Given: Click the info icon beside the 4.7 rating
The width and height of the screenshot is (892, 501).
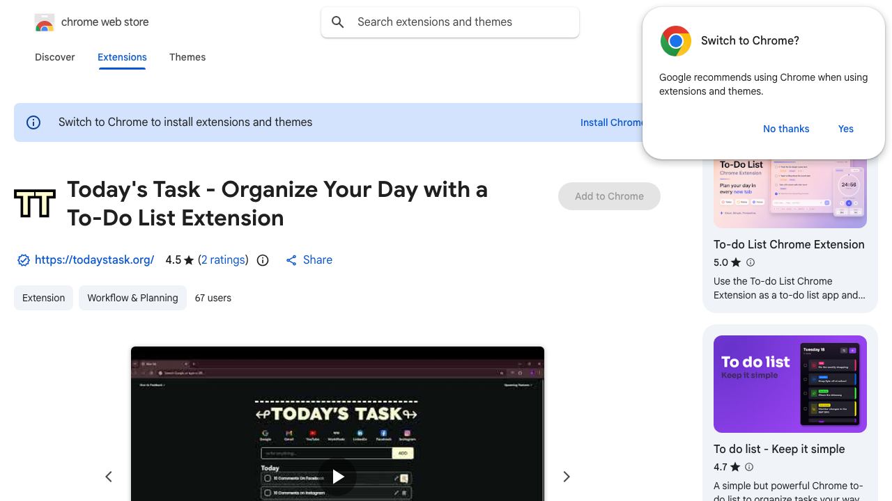Looking at the screenshot, I should click(749, 467).
